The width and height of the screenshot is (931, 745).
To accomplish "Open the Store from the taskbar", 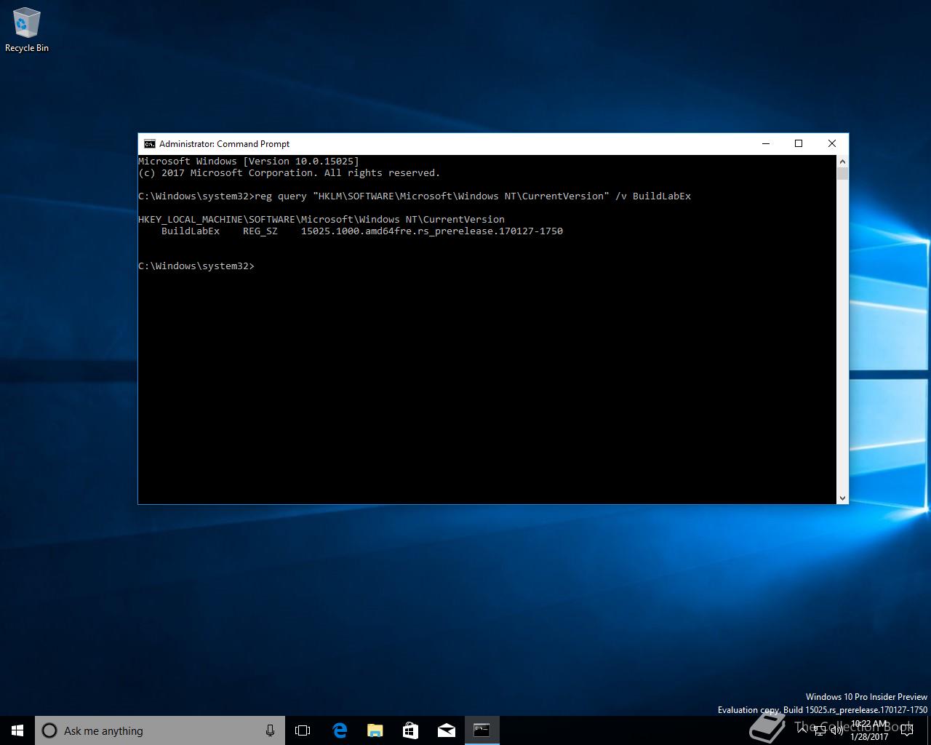I will [x=410, y=730].
